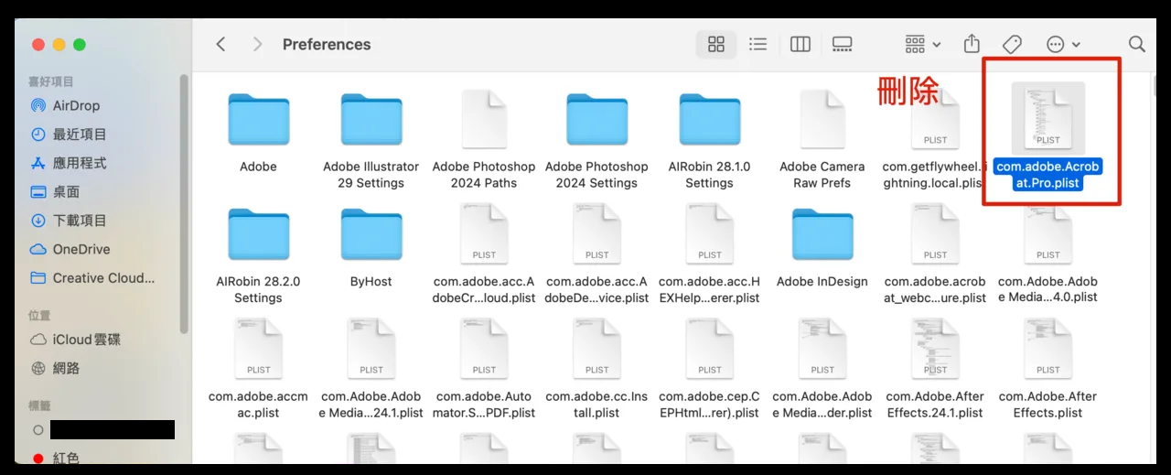Click the green zoom window button
This screenshot has height=475, width=1171.
[x=80, y=45]
